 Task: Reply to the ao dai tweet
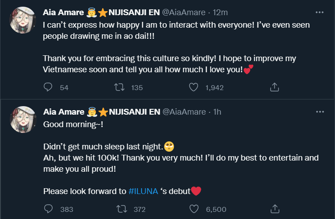click(48, 88)
